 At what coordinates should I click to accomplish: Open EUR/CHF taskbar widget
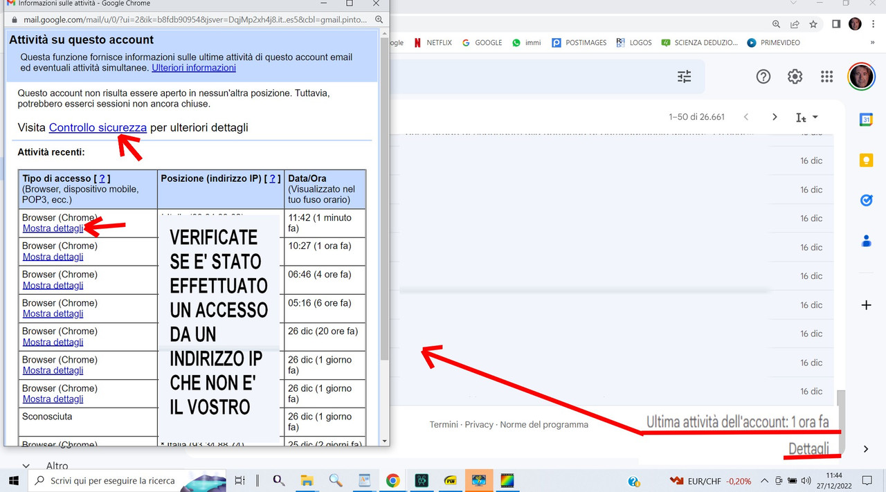click(x=711, y=481)
